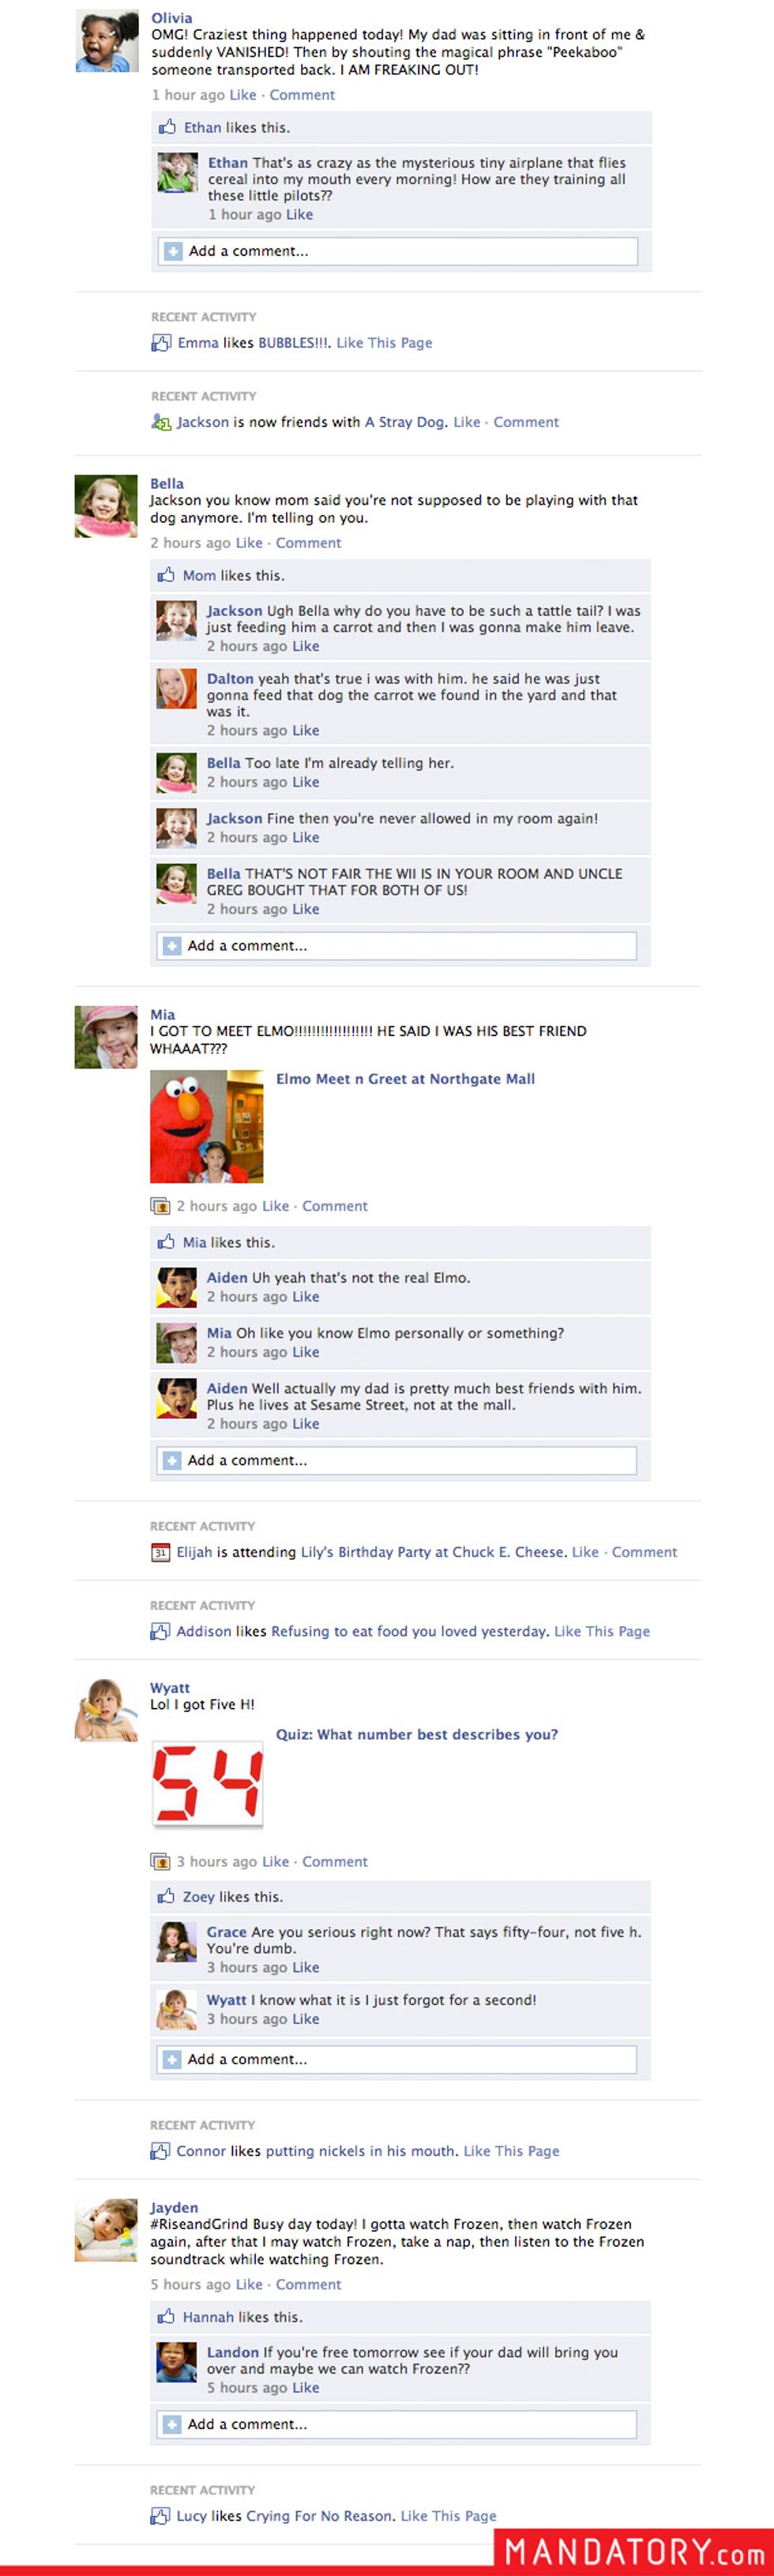The width and height of the screenshot is (774, 2576).
Task: Open the 54 quiz result image
Action: [x=207, y=1783]
